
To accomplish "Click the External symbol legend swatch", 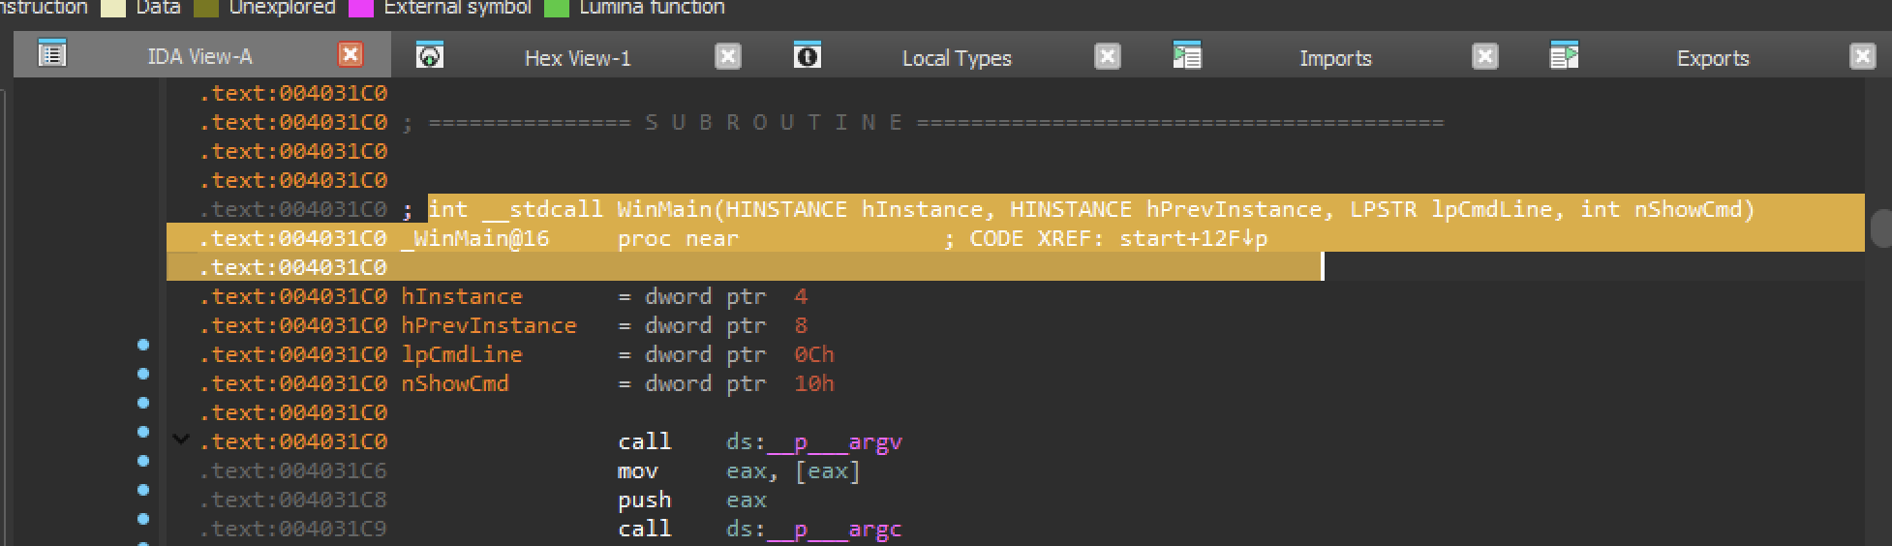I will click(x=361, y=8).
